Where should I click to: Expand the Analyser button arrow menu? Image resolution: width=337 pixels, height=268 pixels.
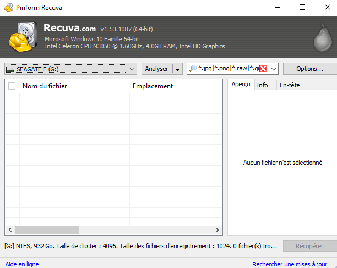click(177, 69)
